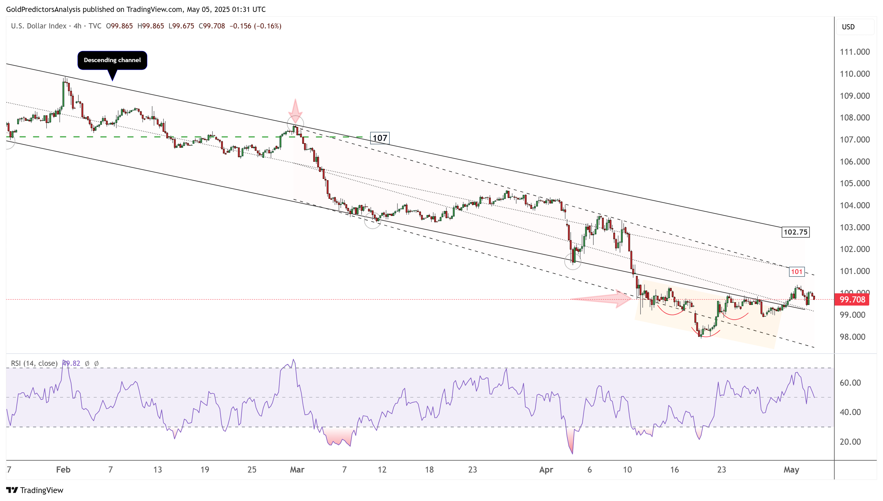Image resolution: width=883 pixels, height=501 pixels.
Task: Click the H99.865 high value
Action: coord(151,26)
